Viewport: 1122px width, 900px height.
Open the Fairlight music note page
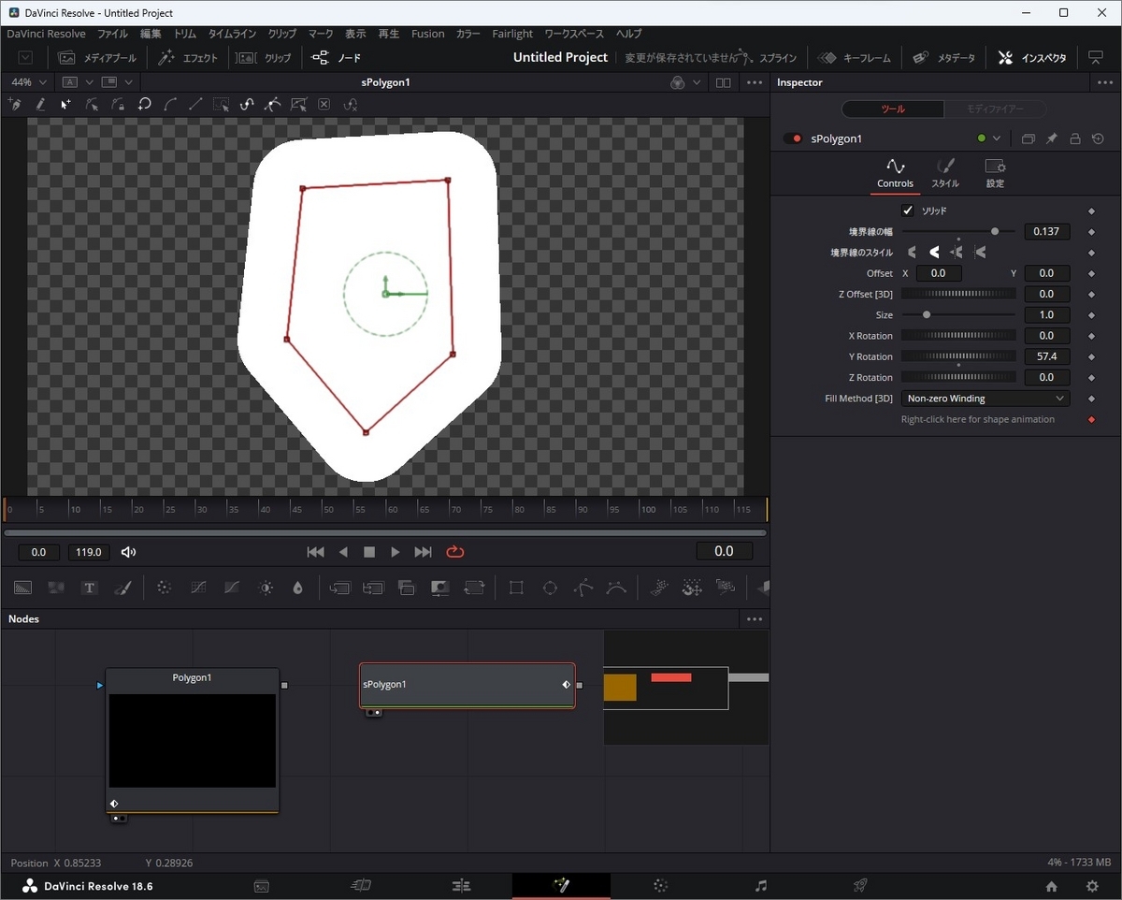pyautogui.click(x=761, y=885)
